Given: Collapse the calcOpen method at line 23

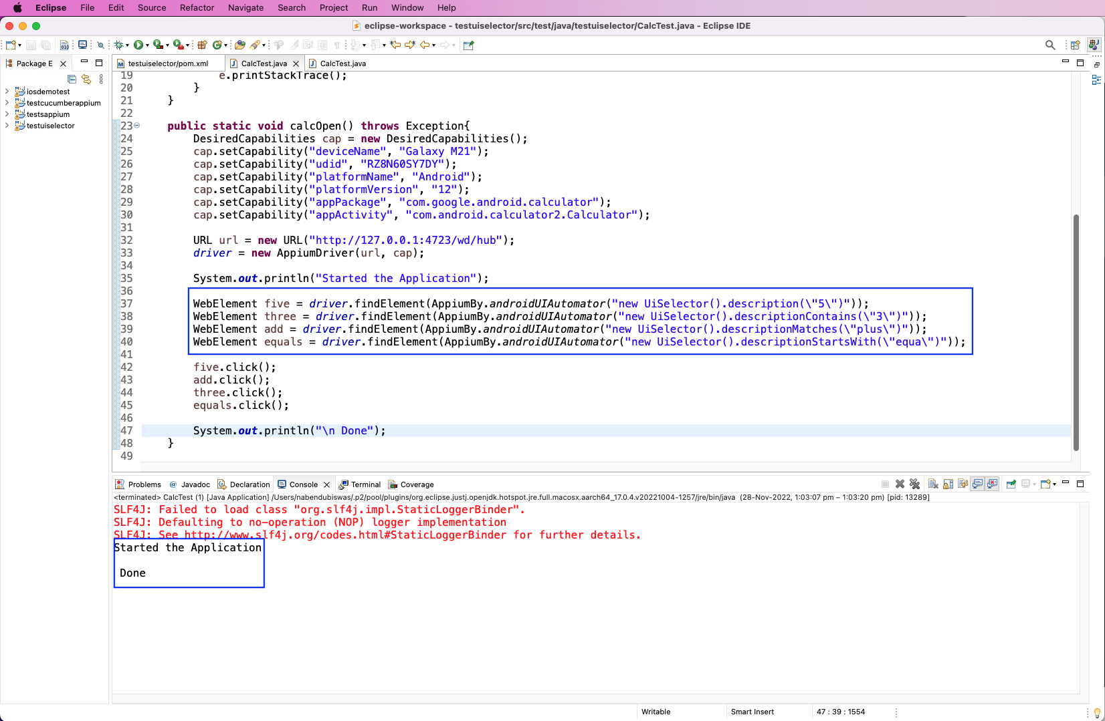Looking at the screenshot, I should [137, 126].
